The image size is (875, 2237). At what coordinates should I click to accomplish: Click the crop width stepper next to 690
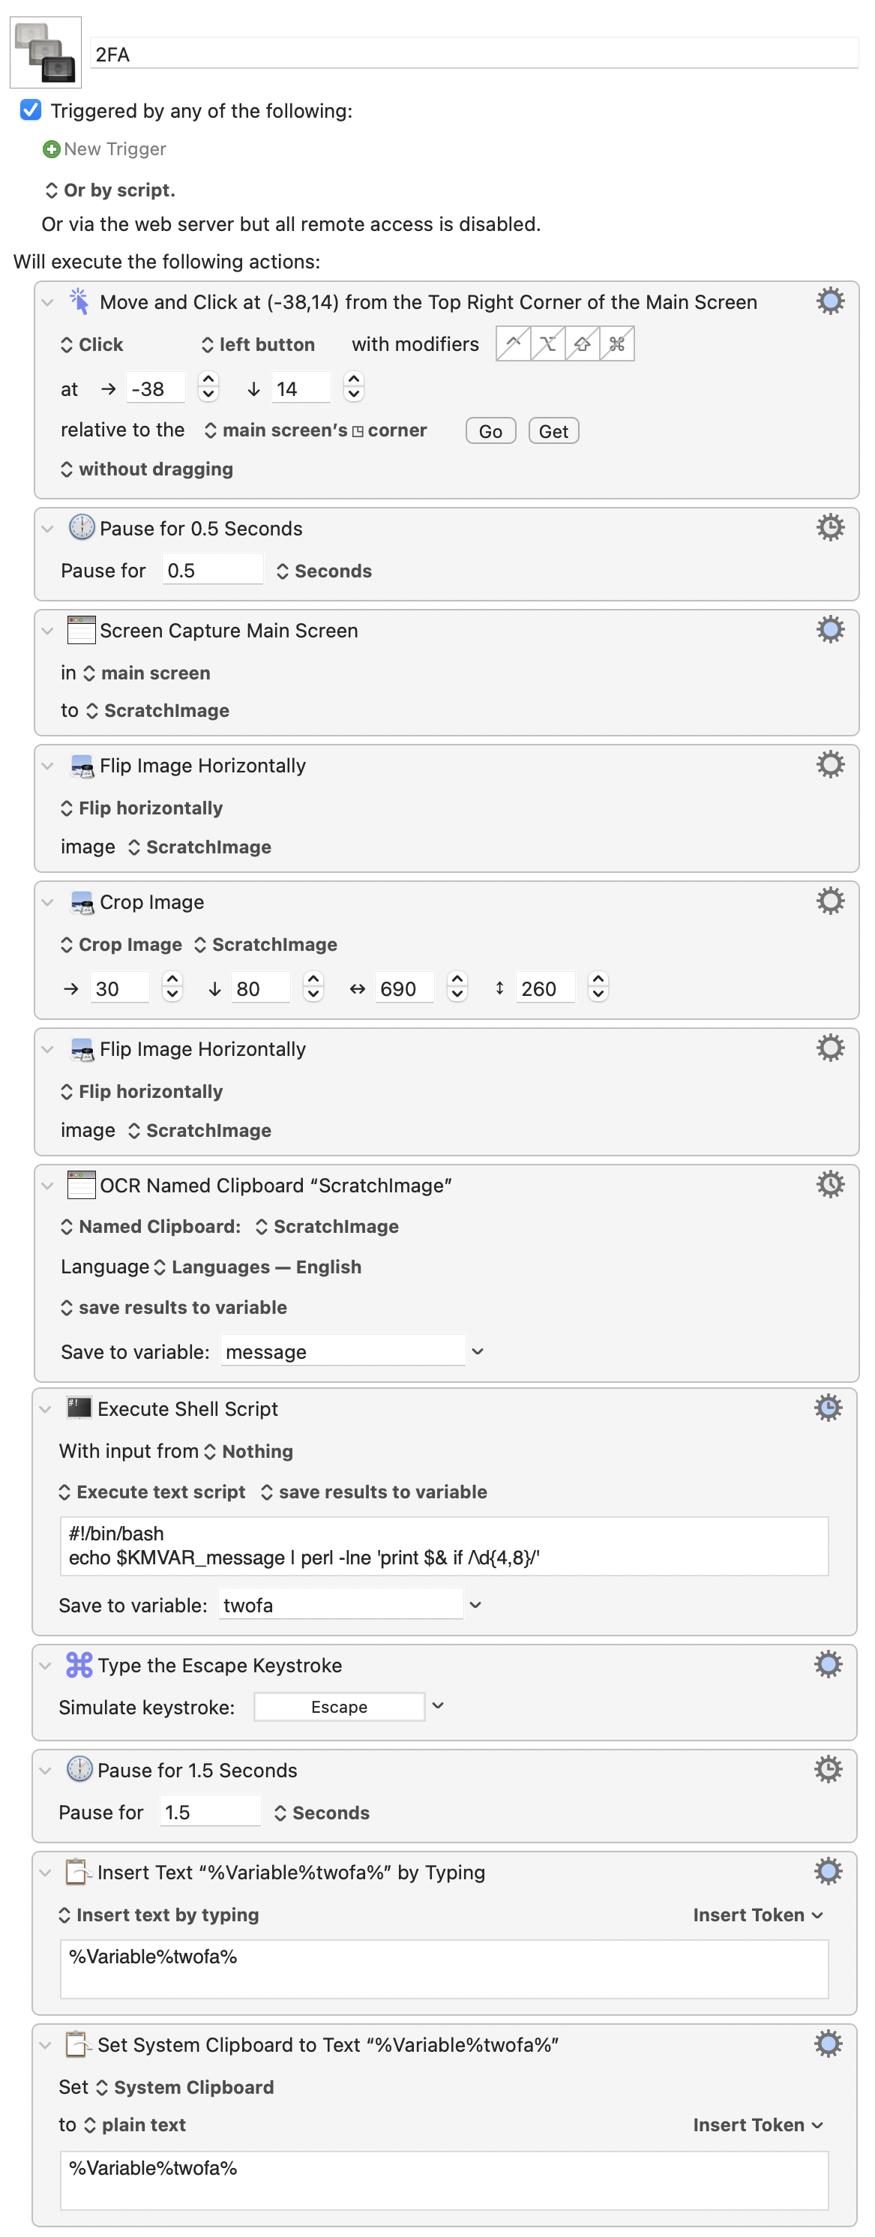(x=457, y=988)
